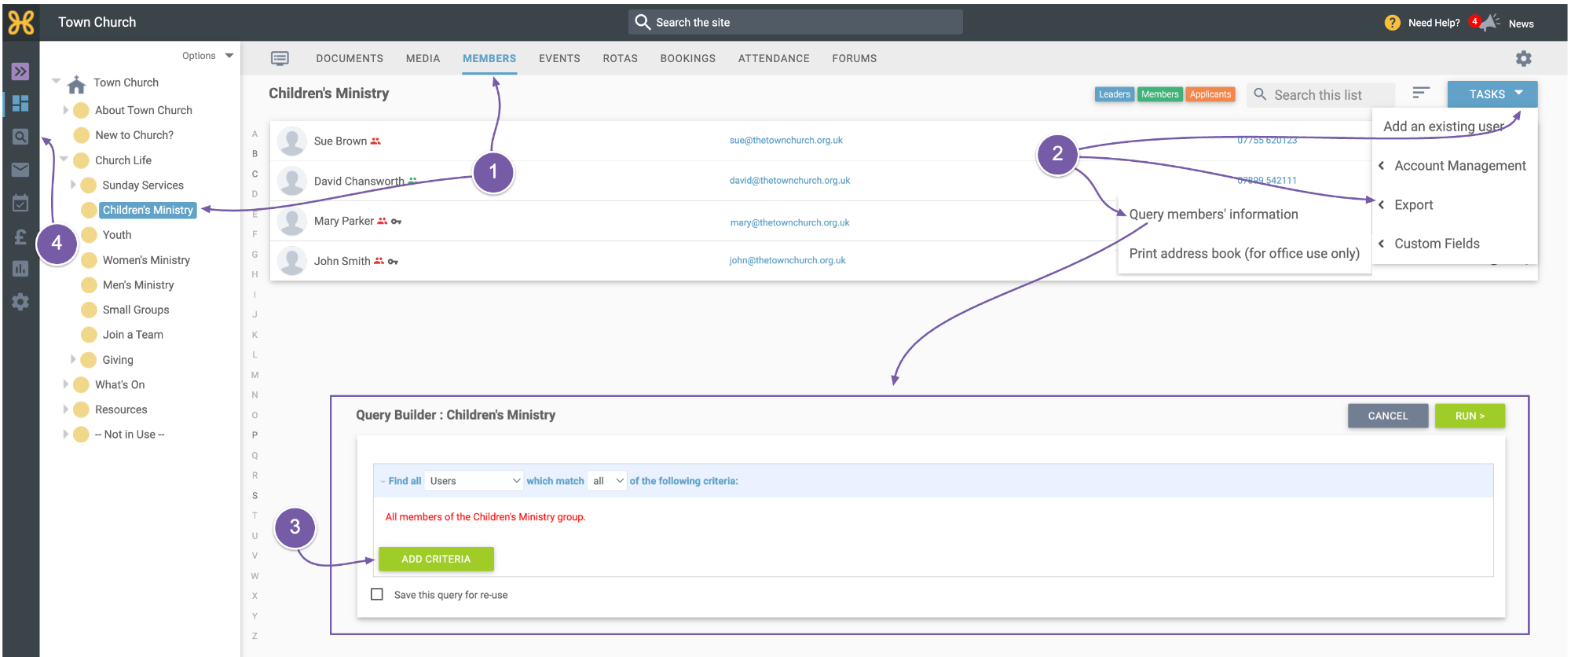The height and width of the screenshot is (657, 1571).
Task: Expand the Sunday Services node
Action: point(73,185)
